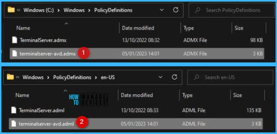Sort en-US pane by Type column
277x134 pixels.
pos(188,95)
